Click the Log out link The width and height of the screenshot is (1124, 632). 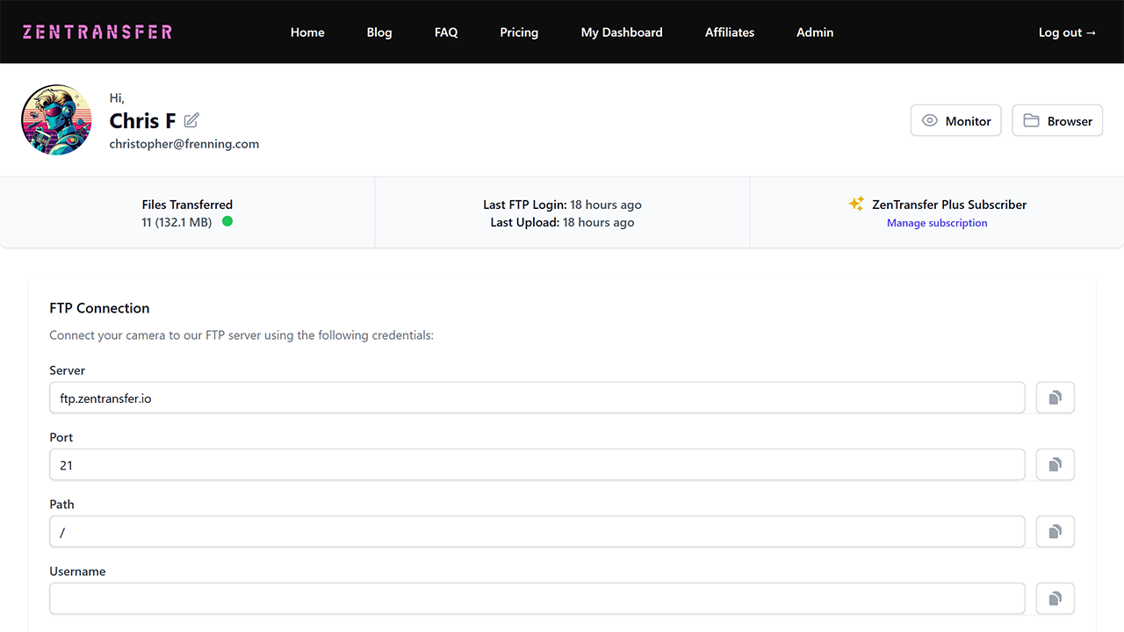coord(1067,32)
